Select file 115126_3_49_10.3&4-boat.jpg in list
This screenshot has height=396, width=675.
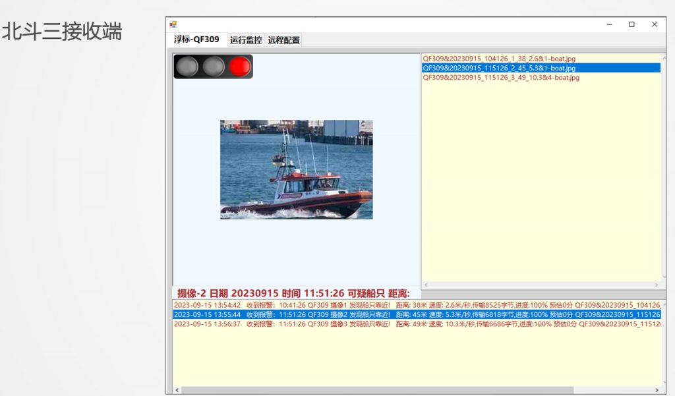pos(501,77)
